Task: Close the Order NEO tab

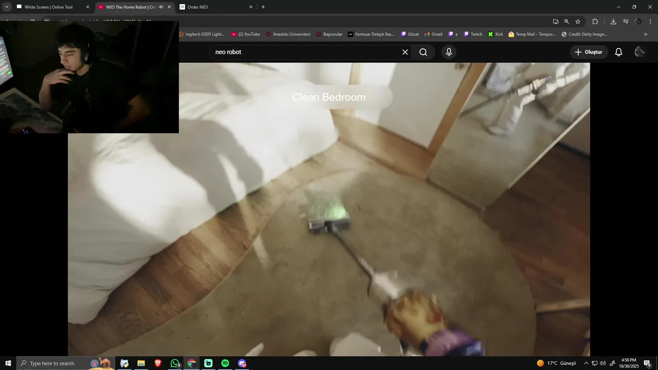Action: 251,7
